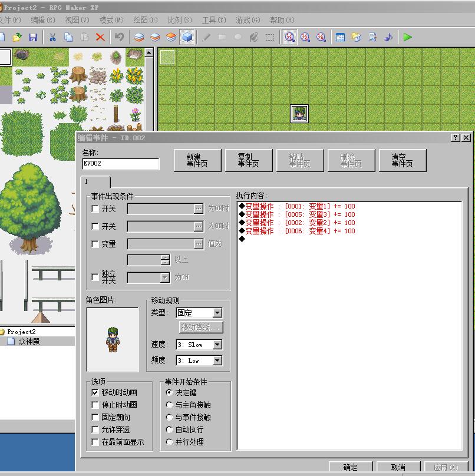The width and height of the screenshot is (475, 476).
Task: Open the 频度 dropdown showing 3: Low
Action: pyautogui.click(x=217, y=361)
